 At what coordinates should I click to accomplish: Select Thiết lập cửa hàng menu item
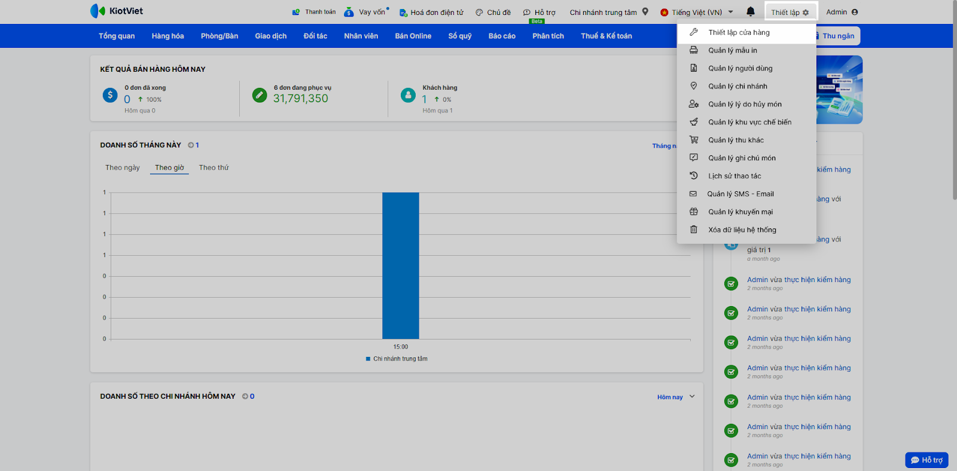click(x=746, y=32)
